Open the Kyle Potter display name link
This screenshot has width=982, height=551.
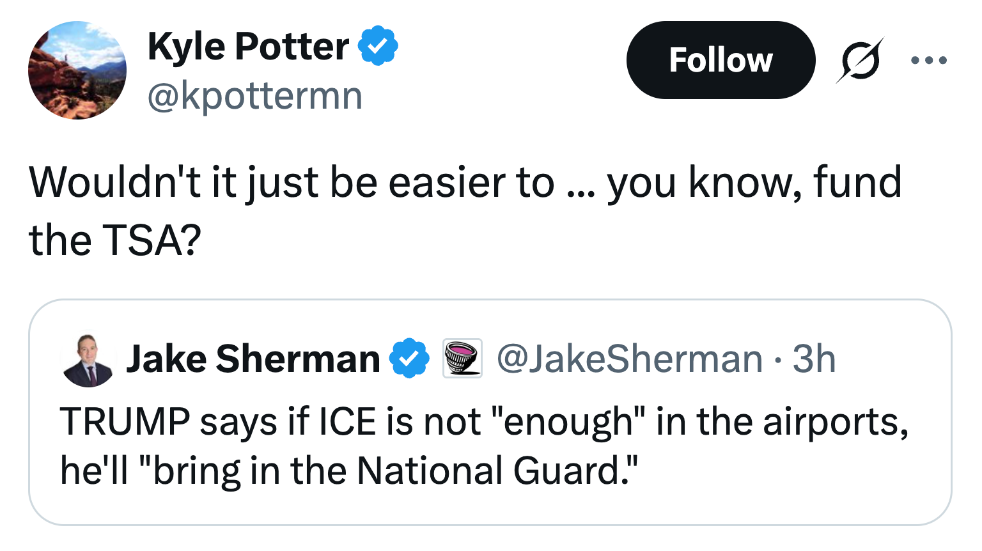click(x=248, y=47)
